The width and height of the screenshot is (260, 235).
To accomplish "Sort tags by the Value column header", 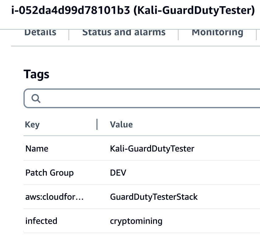I will pos(121,125).
